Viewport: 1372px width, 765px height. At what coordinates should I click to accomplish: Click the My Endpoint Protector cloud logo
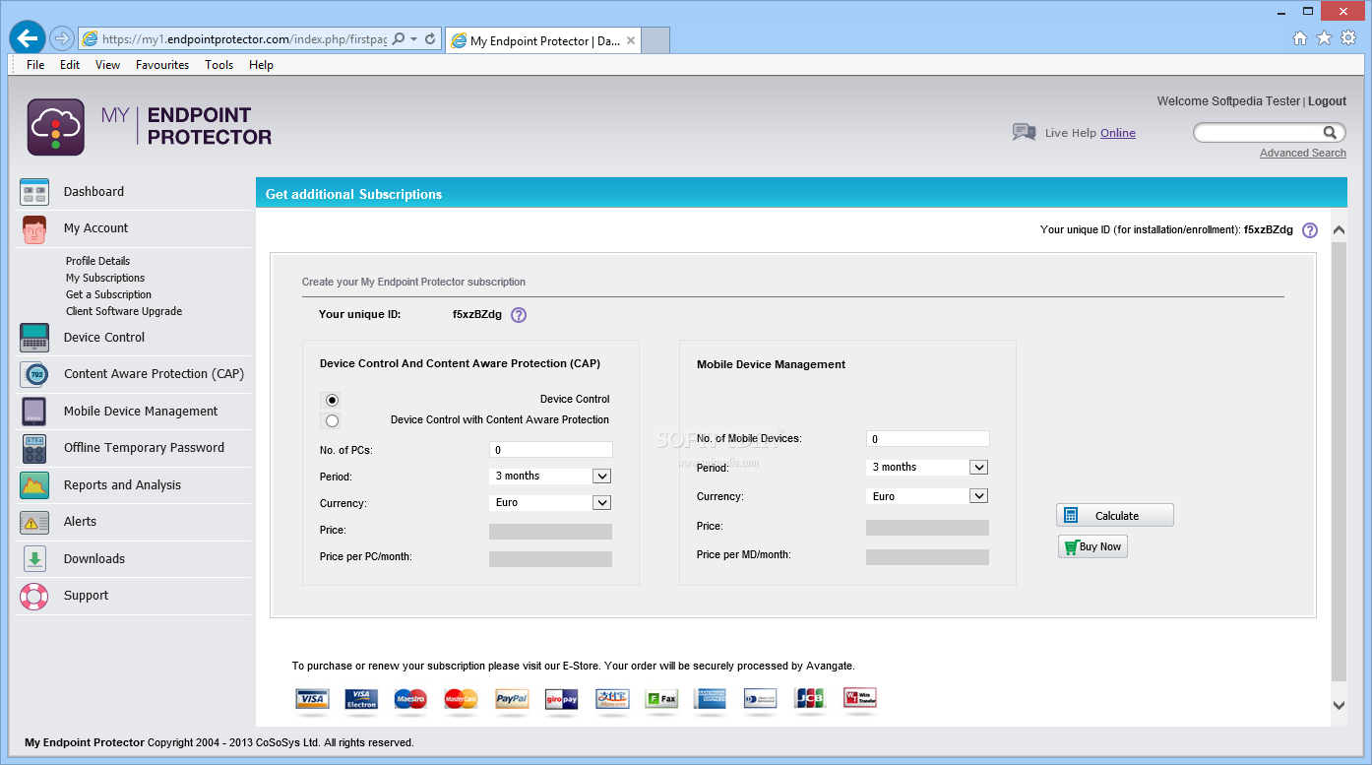coord(56,127)
